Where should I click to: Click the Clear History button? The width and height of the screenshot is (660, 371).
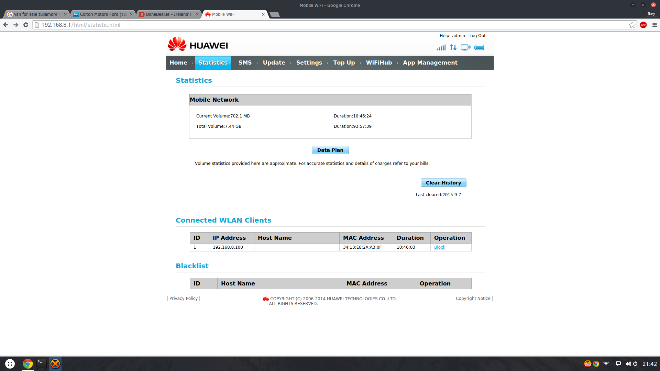pyautogui.click(x=443, y=183)
